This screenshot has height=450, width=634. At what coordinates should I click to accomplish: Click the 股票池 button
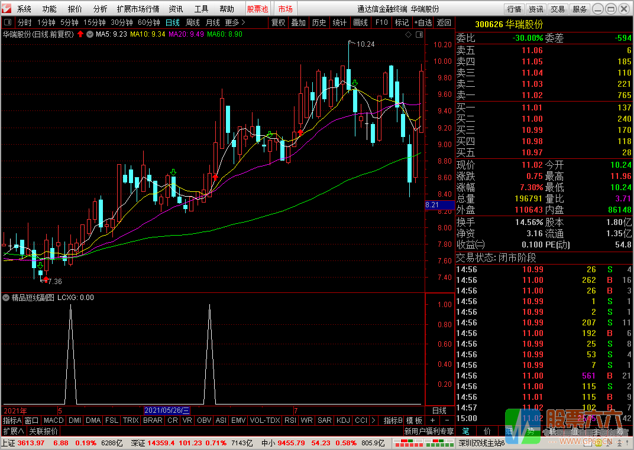click(258, 9)
